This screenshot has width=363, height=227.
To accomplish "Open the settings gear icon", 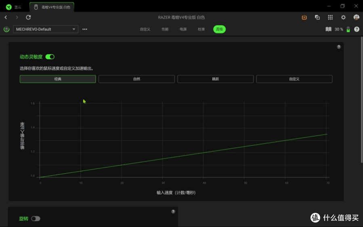I will (343, 17).
